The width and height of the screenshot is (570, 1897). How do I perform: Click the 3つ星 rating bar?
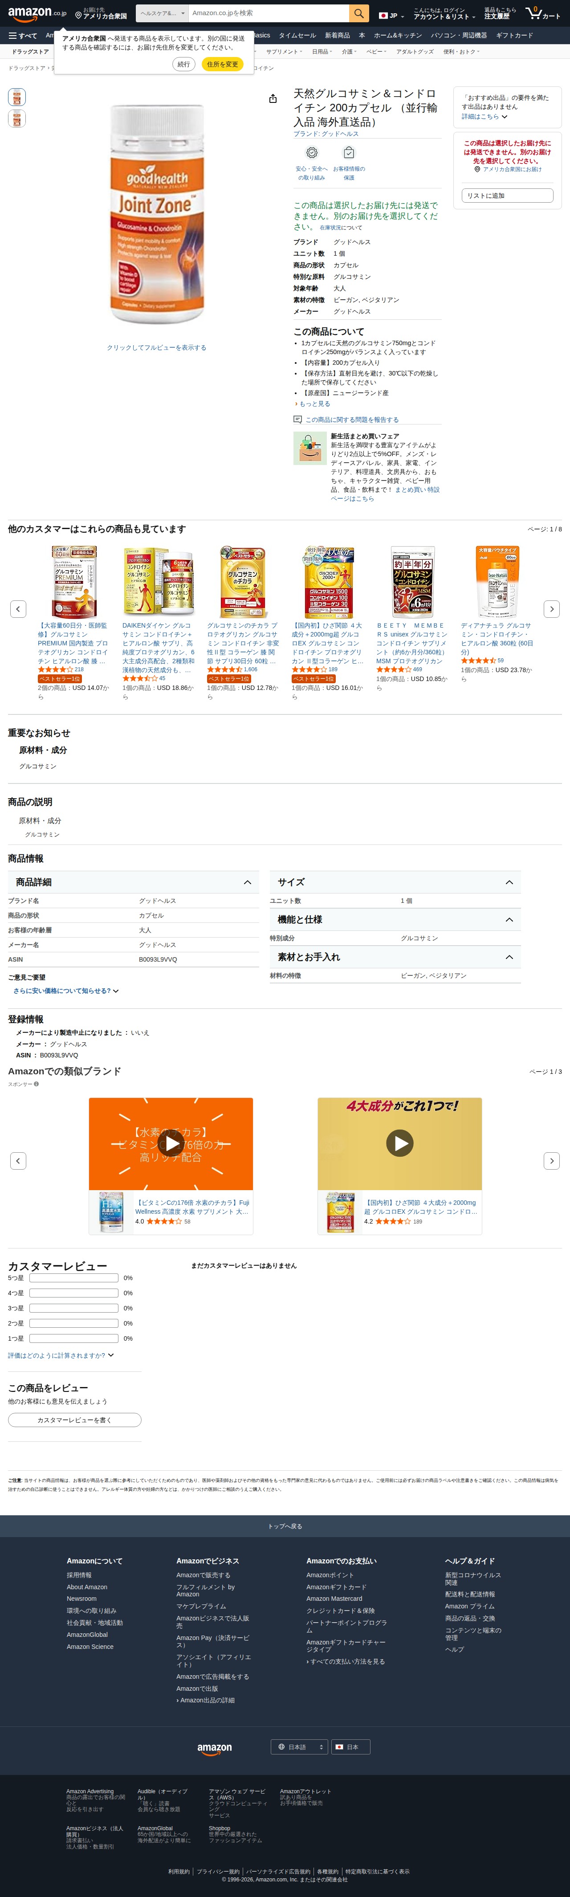coord(73,1308)
